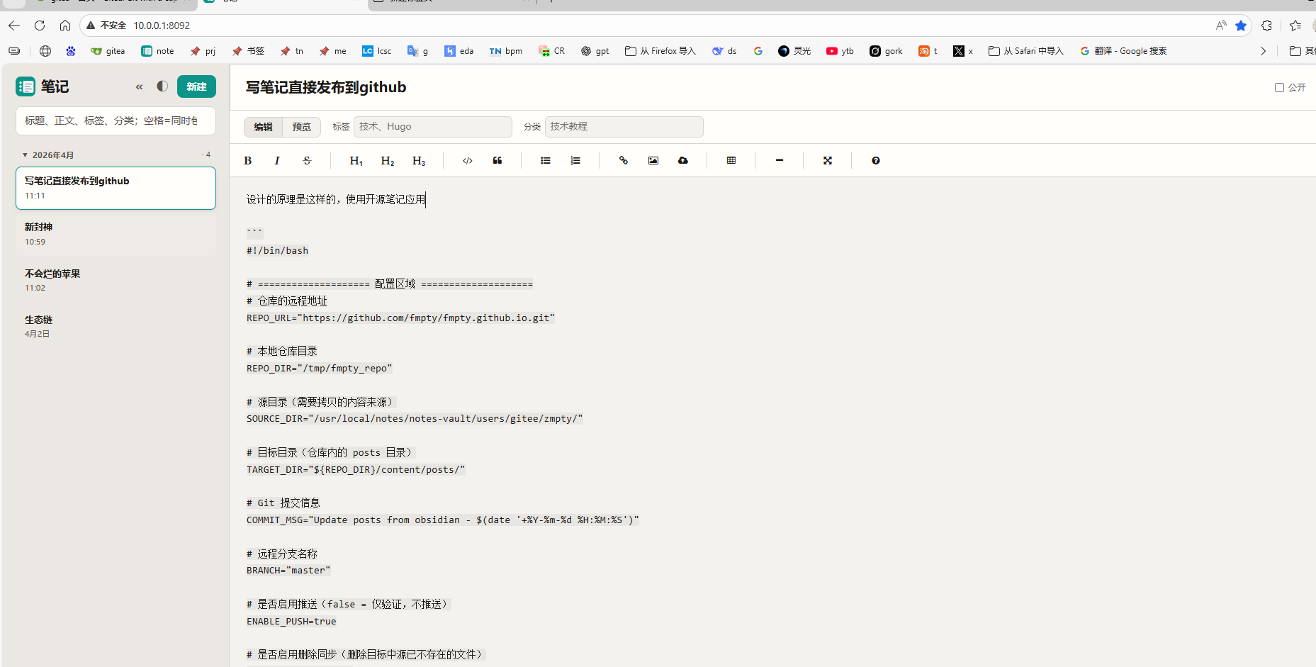Toggle dark/light theme in sidebar
This screenshot has width=1316, height=667.
pos(162,86)
